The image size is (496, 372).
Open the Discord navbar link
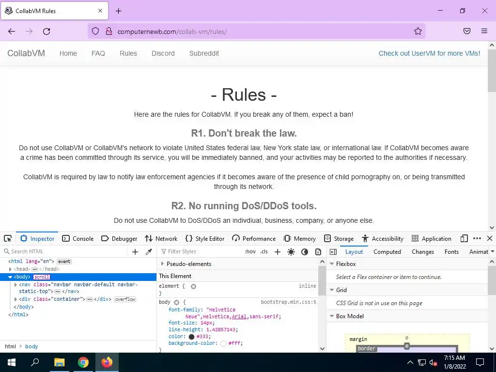(x=163, y=53)
